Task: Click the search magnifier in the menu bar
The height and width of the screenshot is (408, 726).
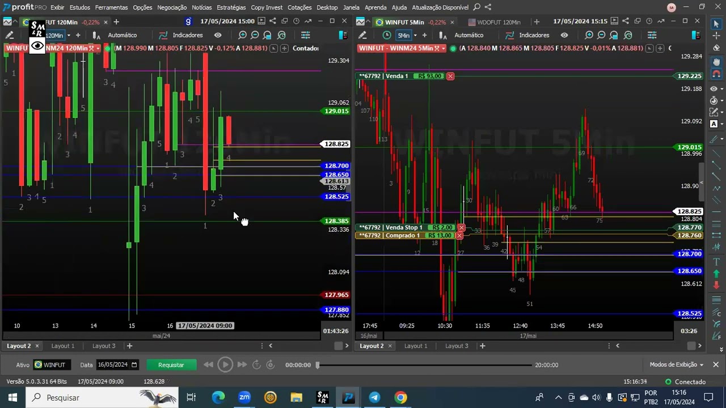Action: click(476, 7)
